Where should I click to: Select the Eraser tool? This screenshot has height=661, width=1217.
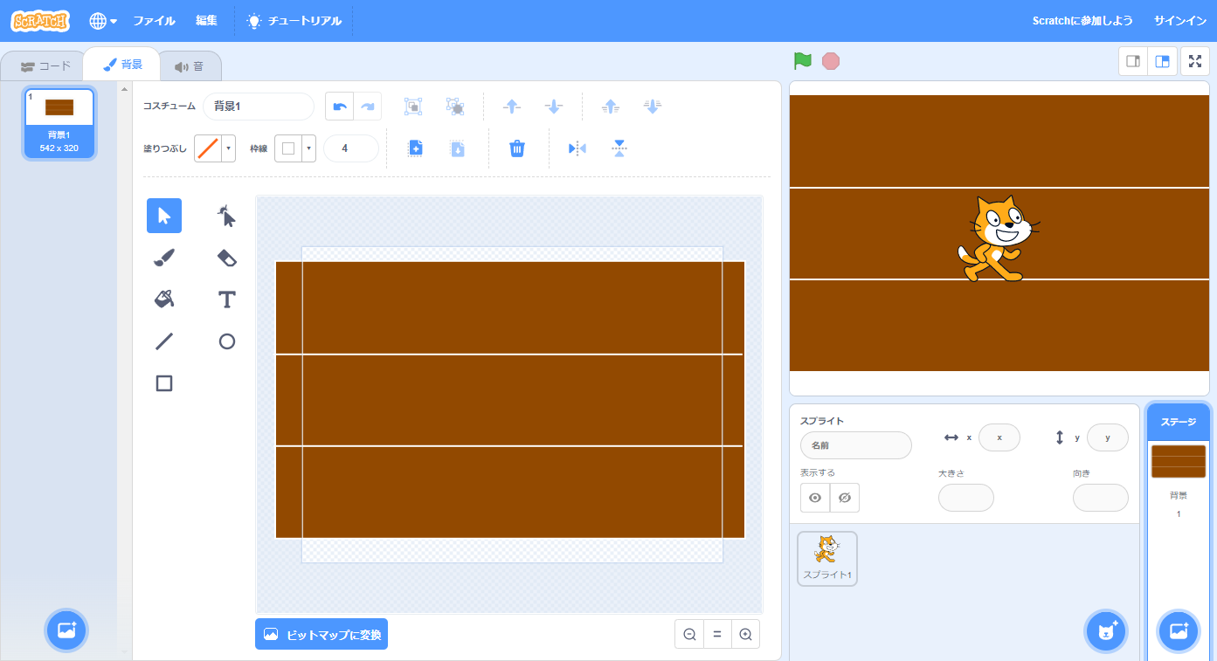[x=227, y=258]
